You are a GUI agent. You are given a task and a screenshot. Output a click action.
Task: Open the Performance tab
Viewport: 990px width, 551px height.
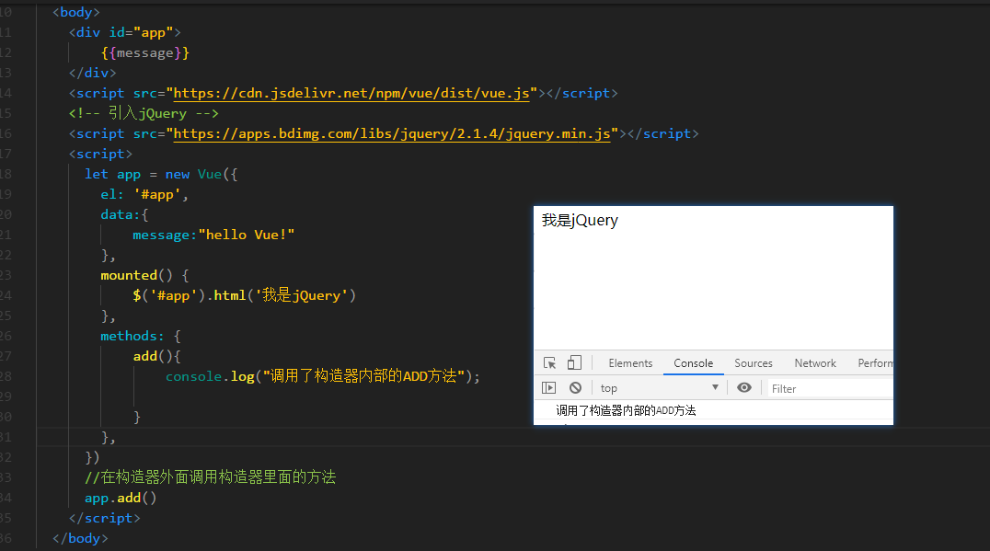point(875,363)
